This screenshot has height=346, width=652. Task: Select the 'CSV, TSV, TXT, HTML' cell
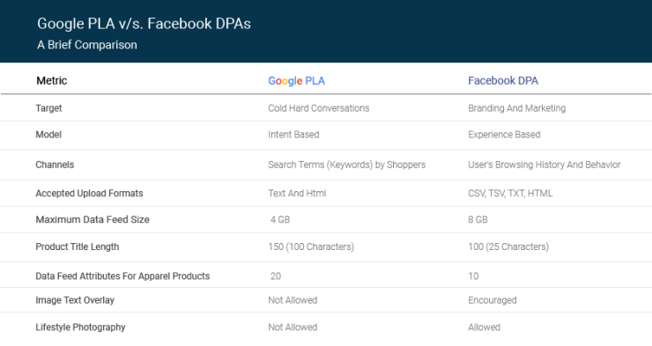510,194
